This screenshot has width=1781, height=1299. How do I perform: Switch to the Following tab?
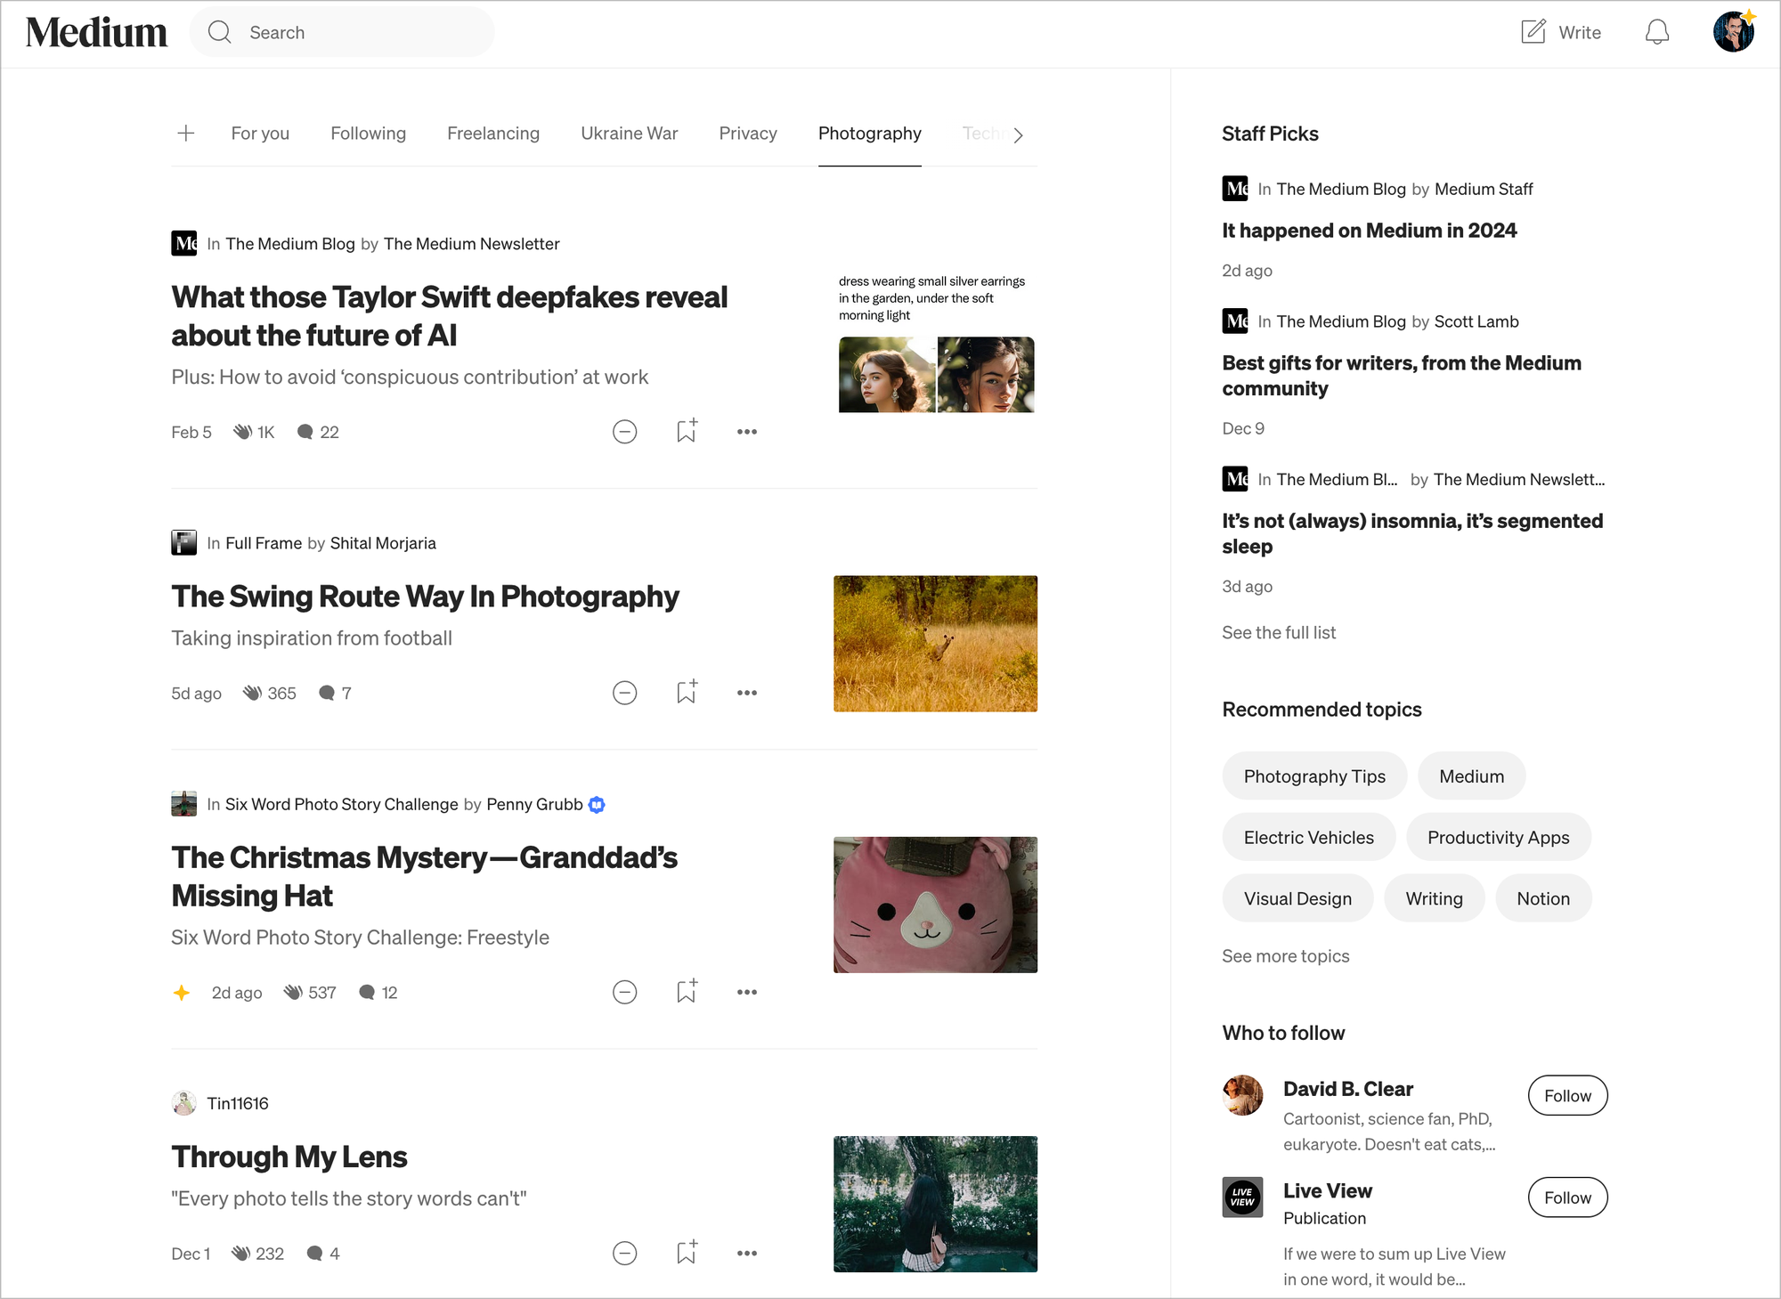[x=368, y=134]
